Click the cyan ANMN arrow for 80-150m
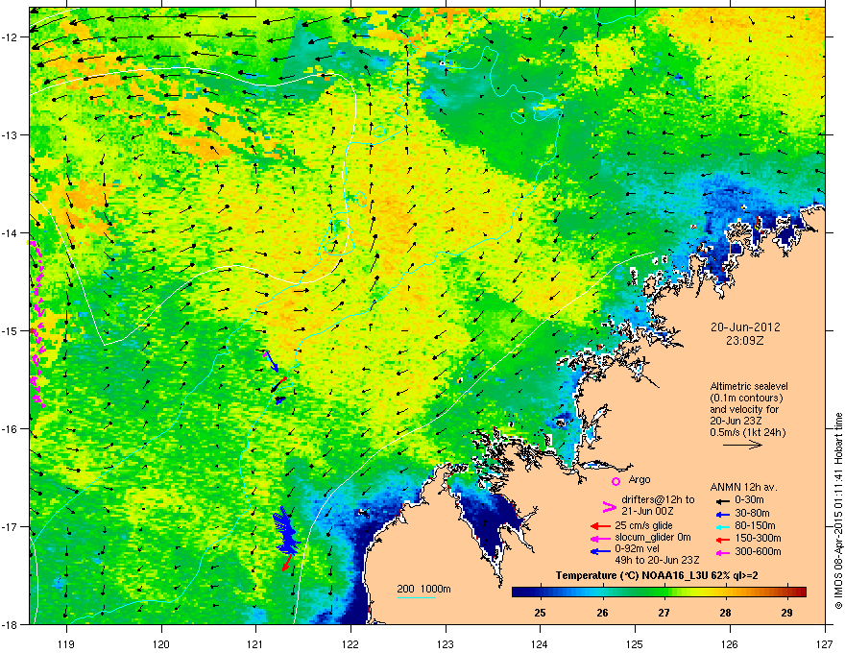Viewport: 845px width, 653px height. coord(722,526)
